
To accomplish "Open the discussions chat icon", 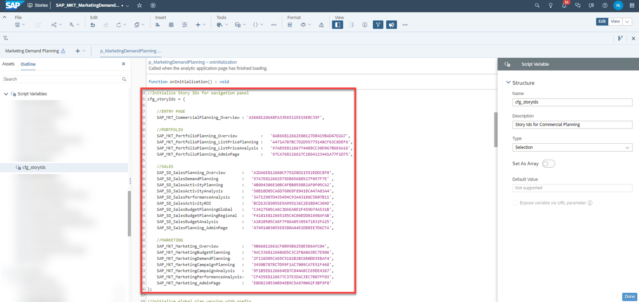I will tap(578, 6).
